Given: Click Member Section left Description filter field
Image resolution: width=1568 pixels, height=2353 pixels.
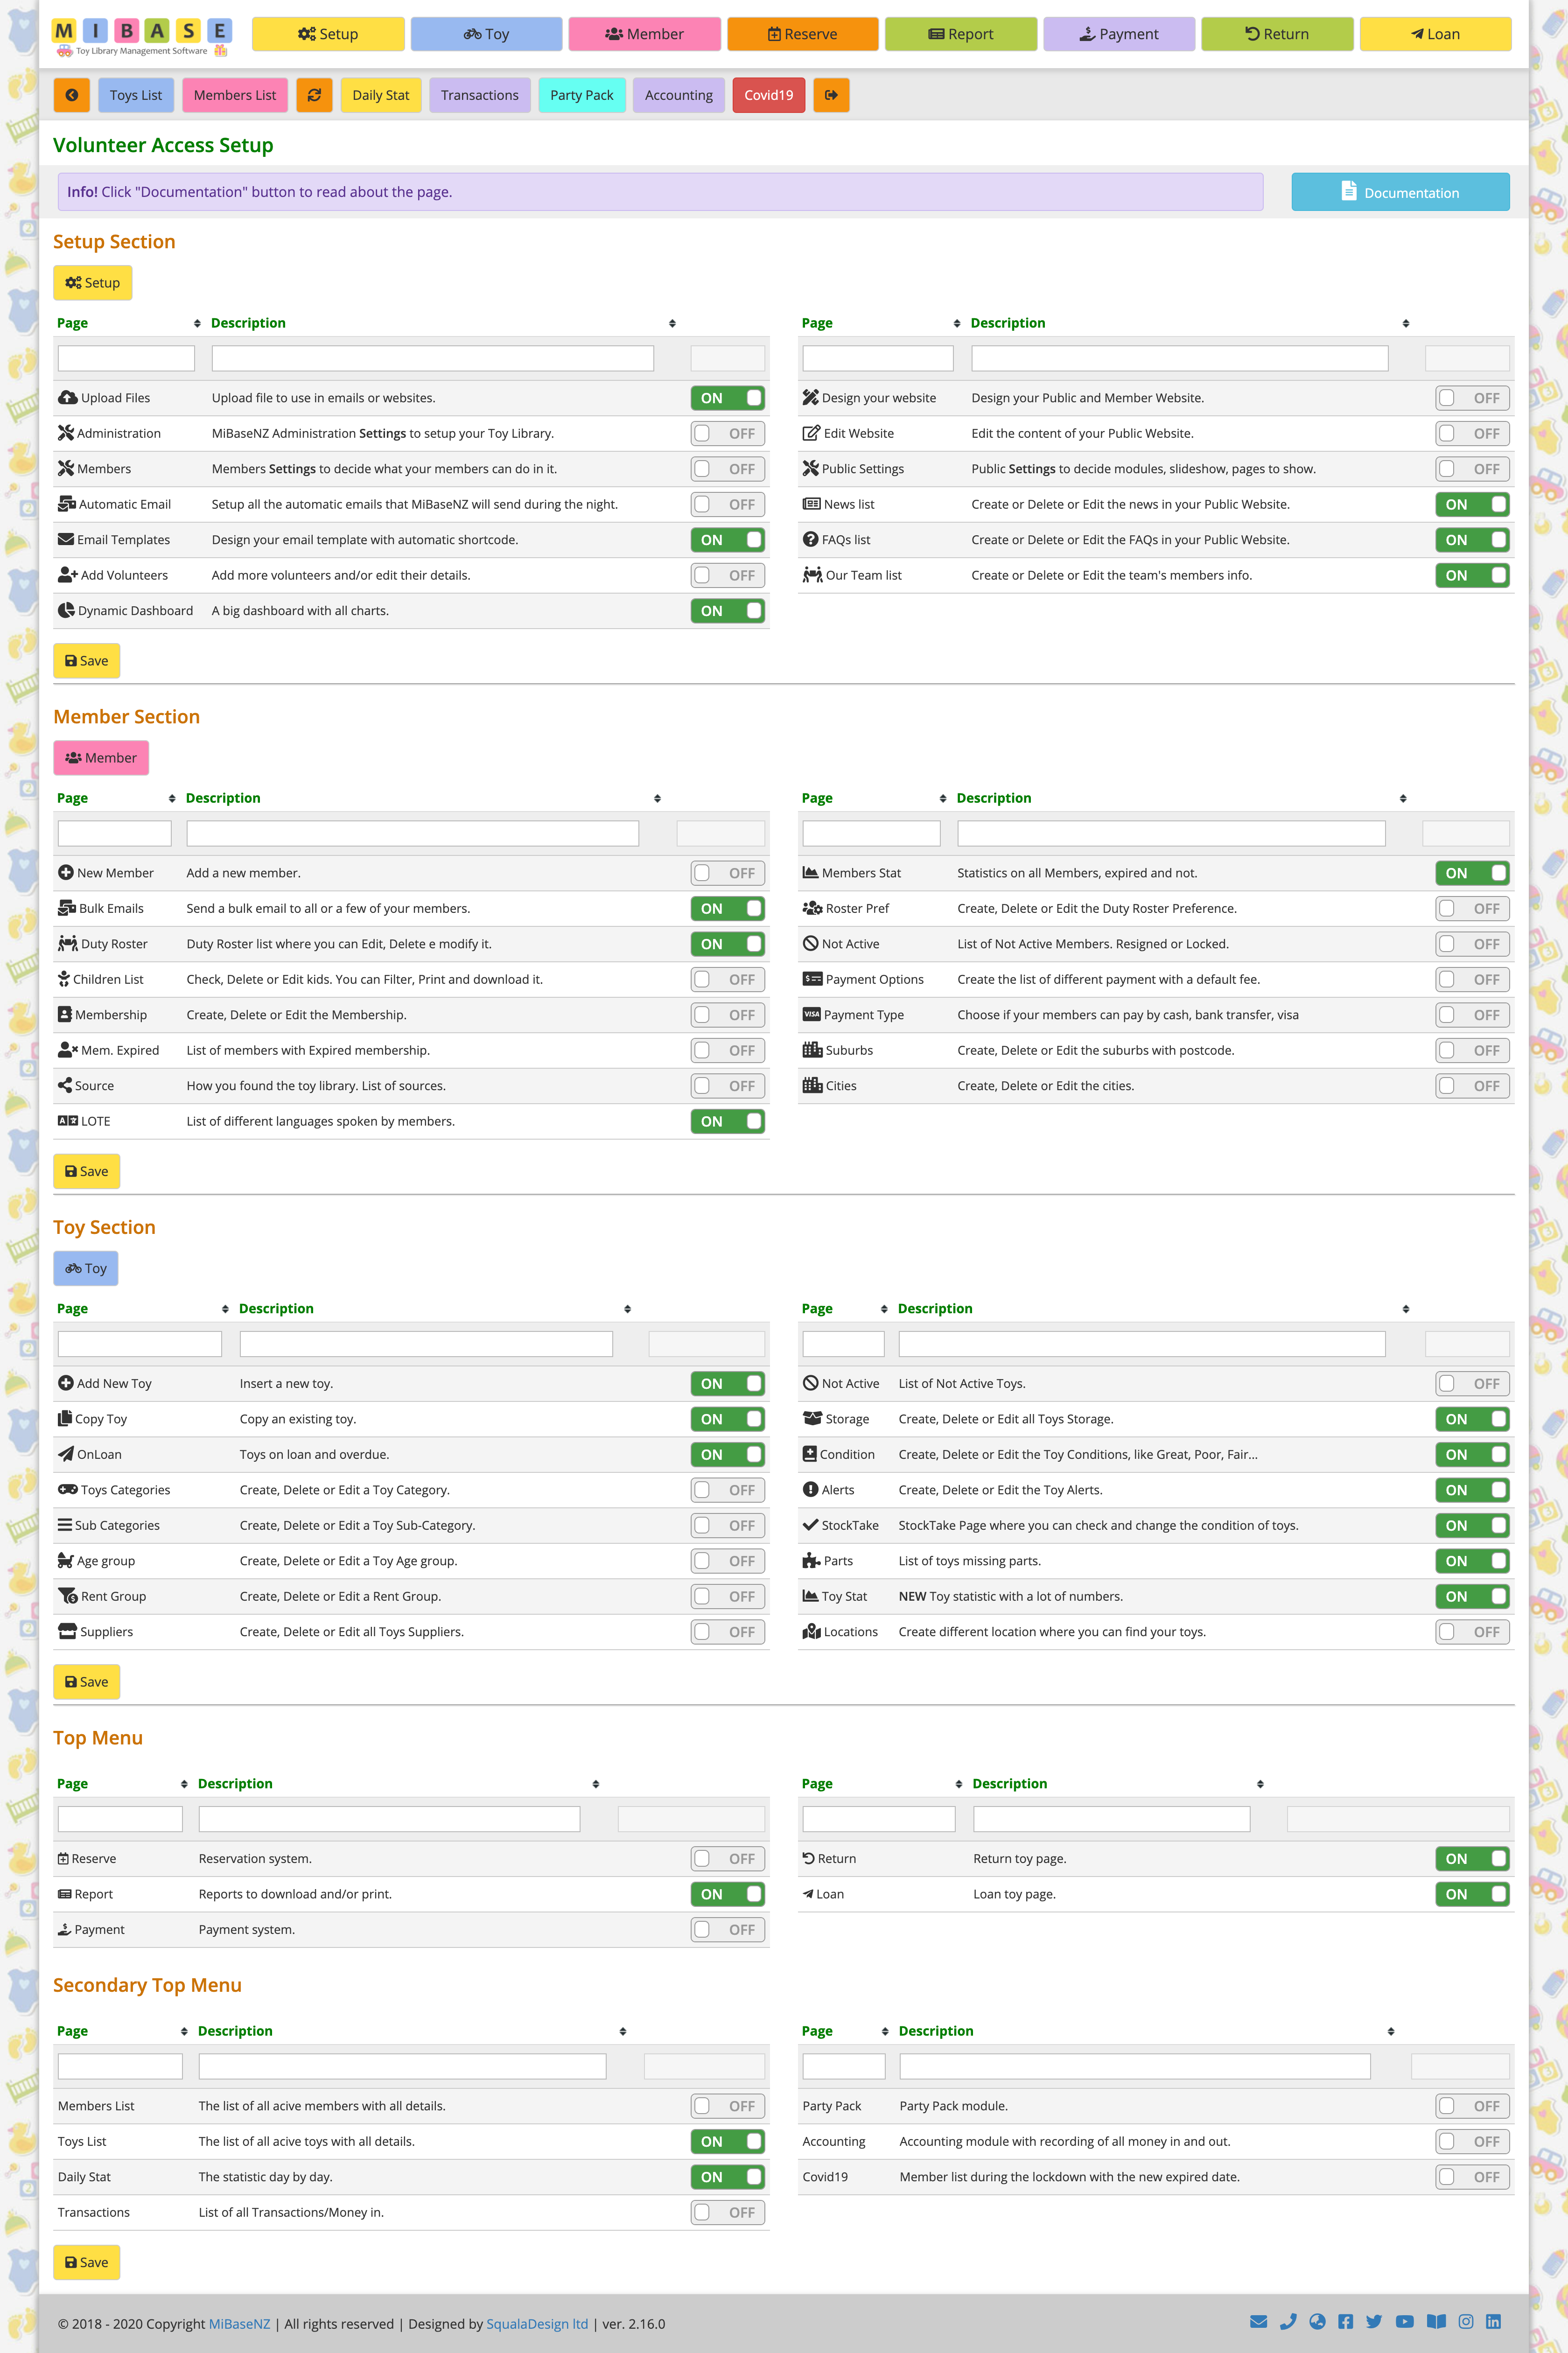Looking at the screenshot, I should point(413,833).
